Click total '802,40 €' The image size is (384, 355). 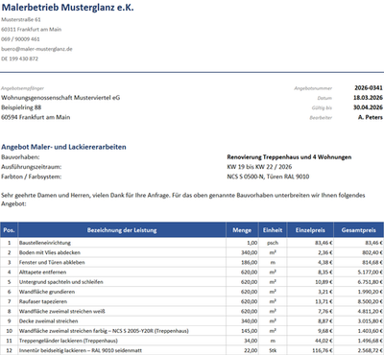(372, 252)
